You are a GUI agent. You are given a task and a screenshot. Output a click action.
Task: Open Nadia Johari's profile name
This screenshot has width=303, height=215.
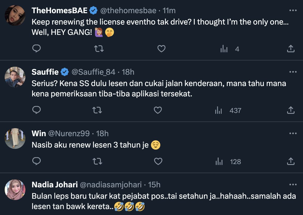55,185
